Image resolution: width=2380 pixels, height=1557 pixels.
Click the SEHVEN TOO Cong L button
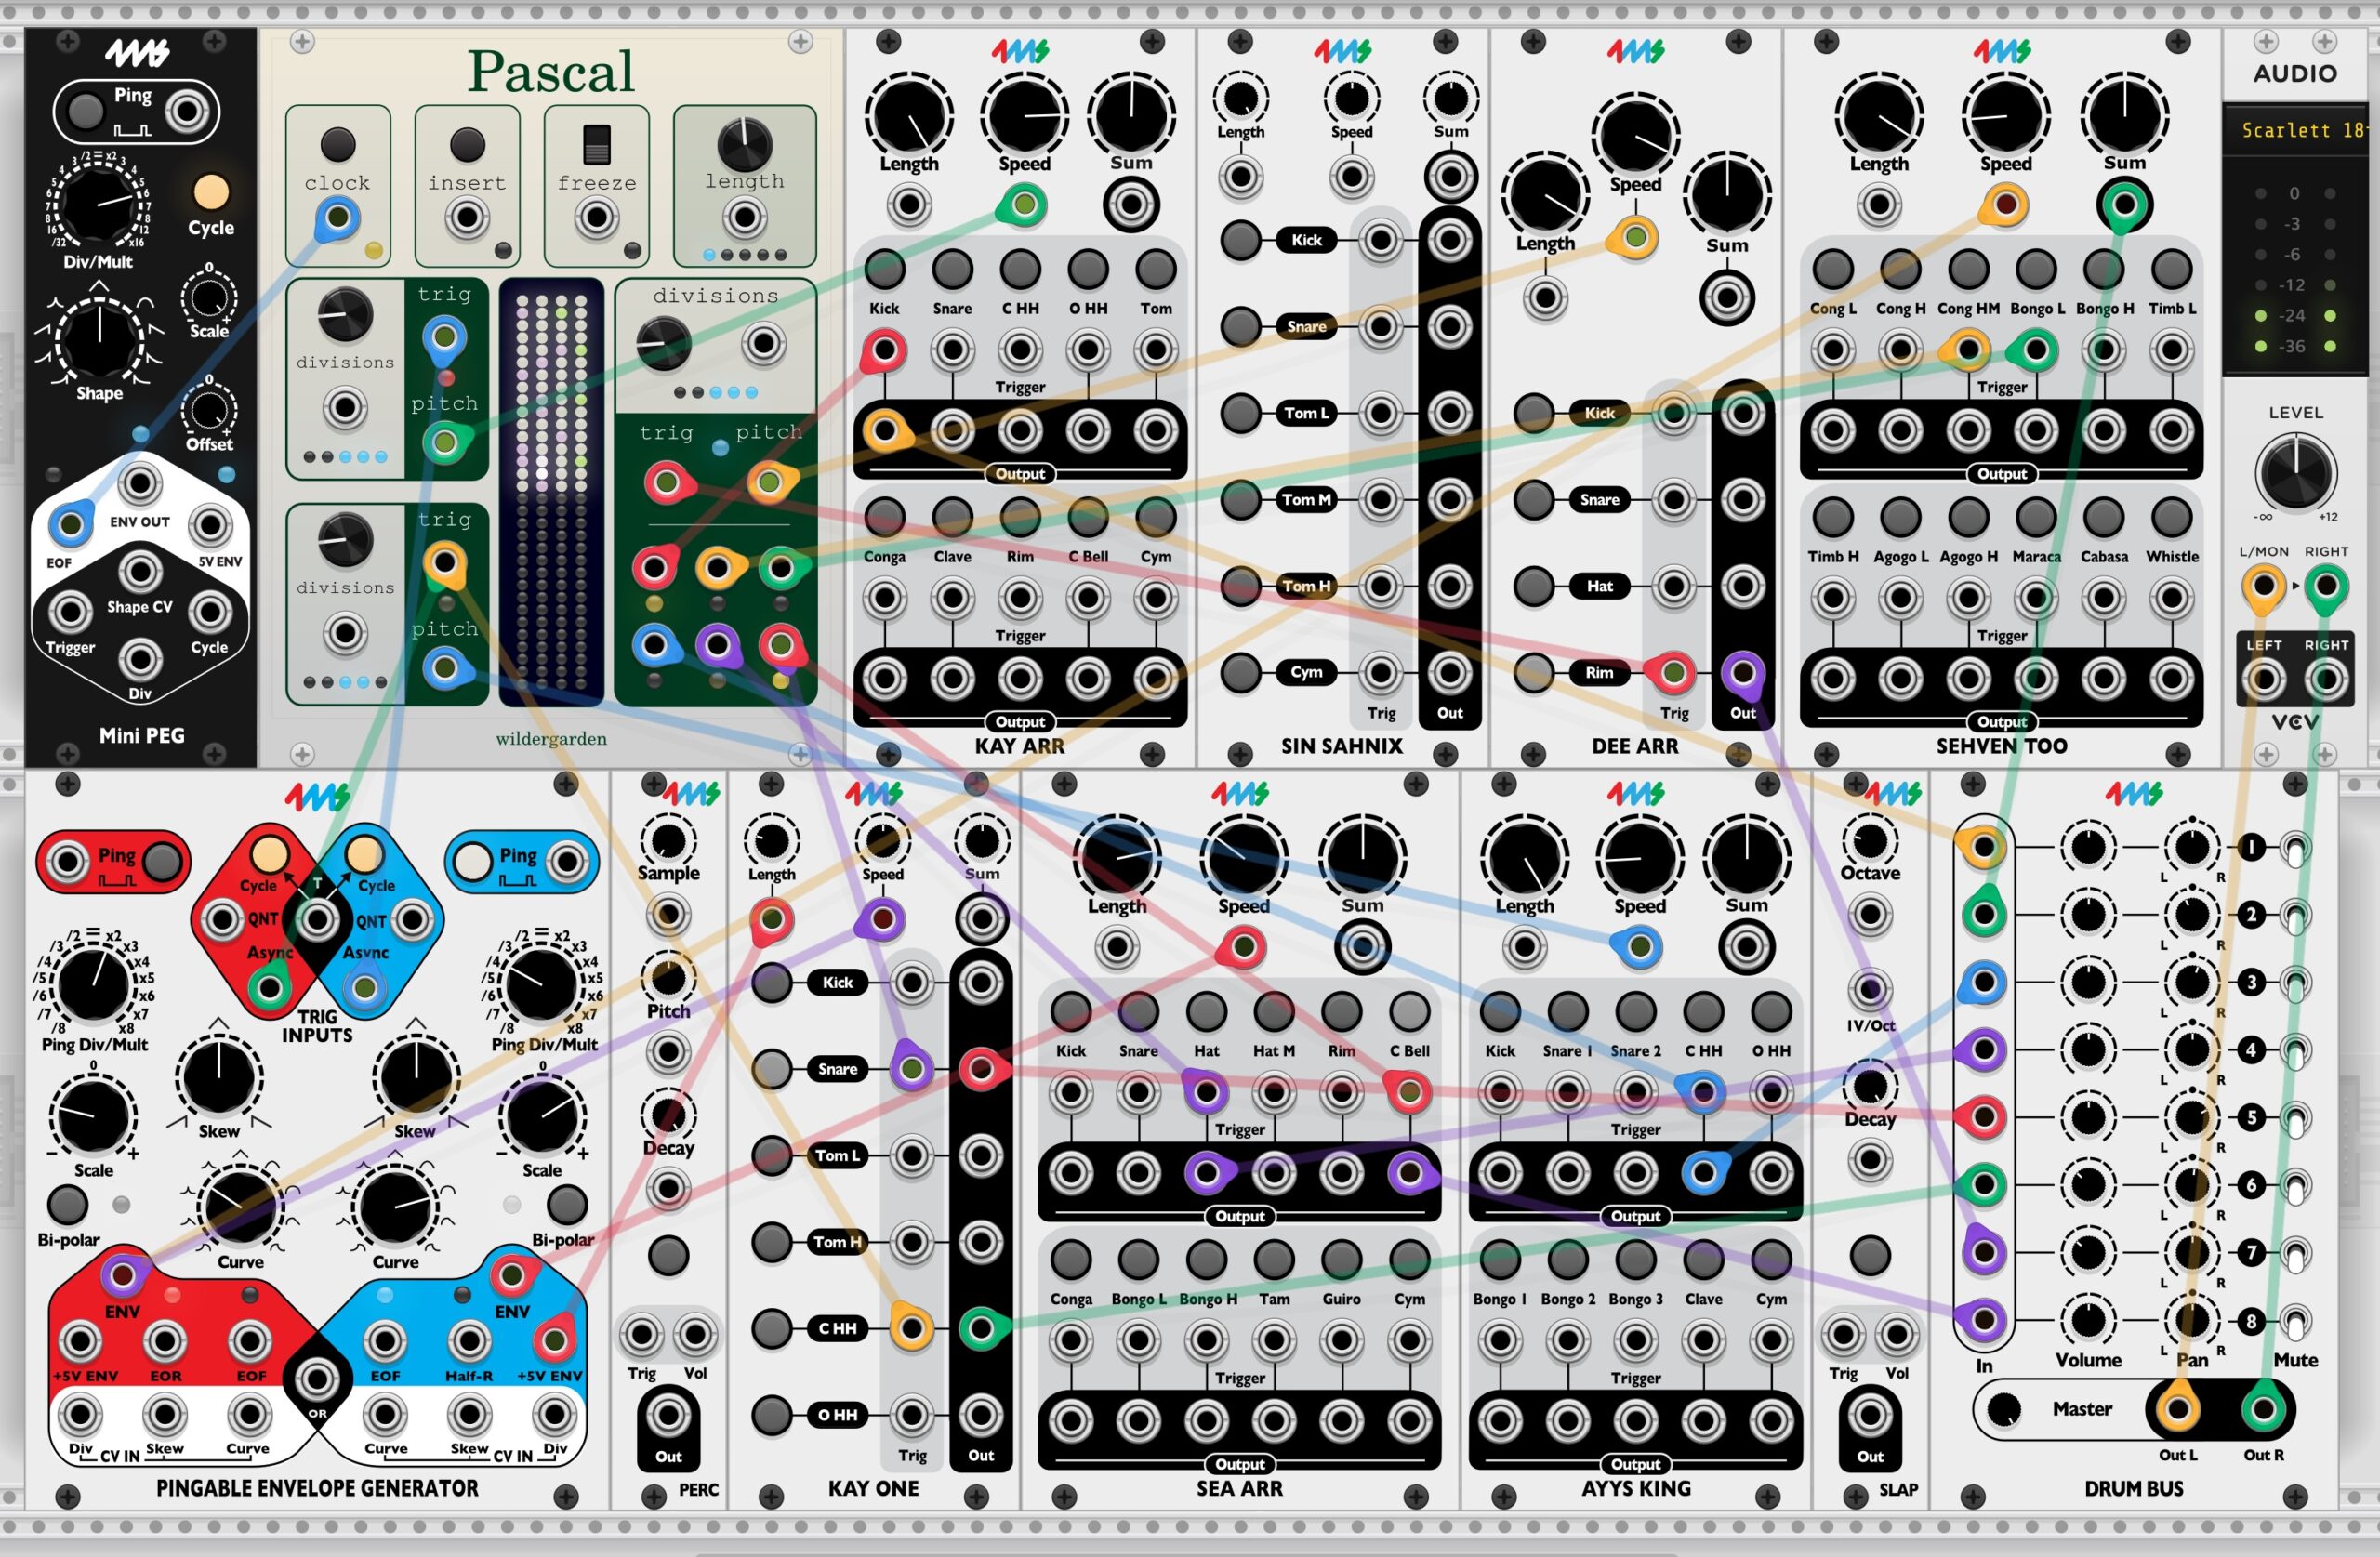click(x=1832, y=269)
